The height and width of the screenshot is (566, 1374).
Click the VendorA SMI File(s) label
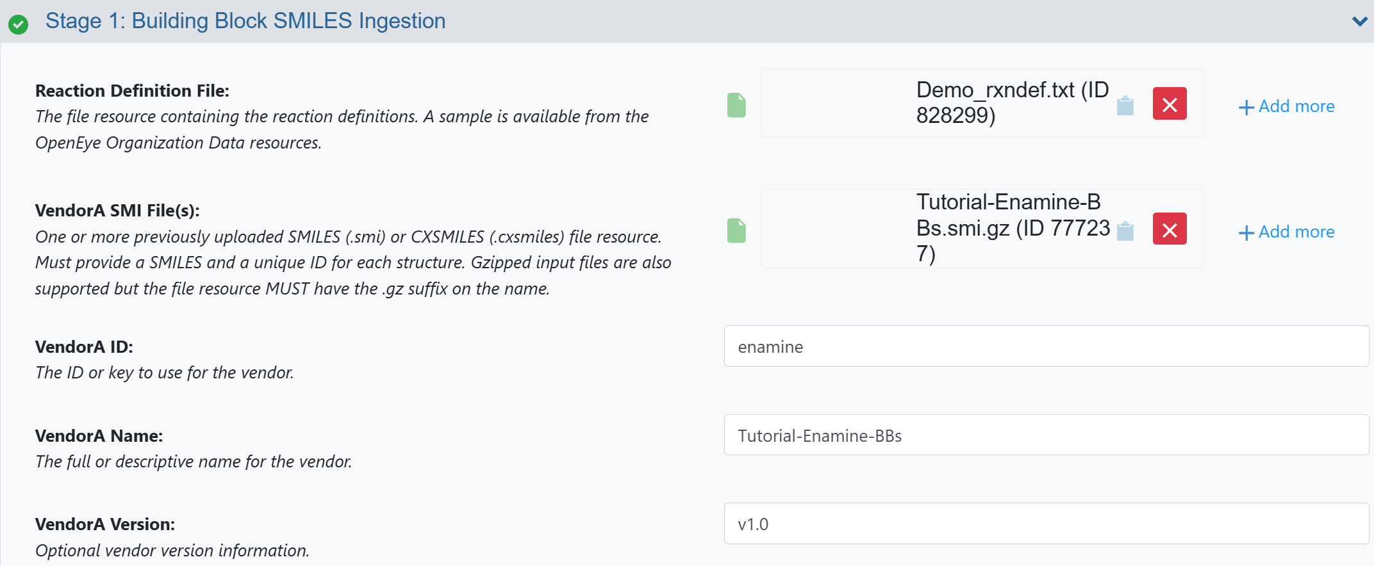(117, 211)
